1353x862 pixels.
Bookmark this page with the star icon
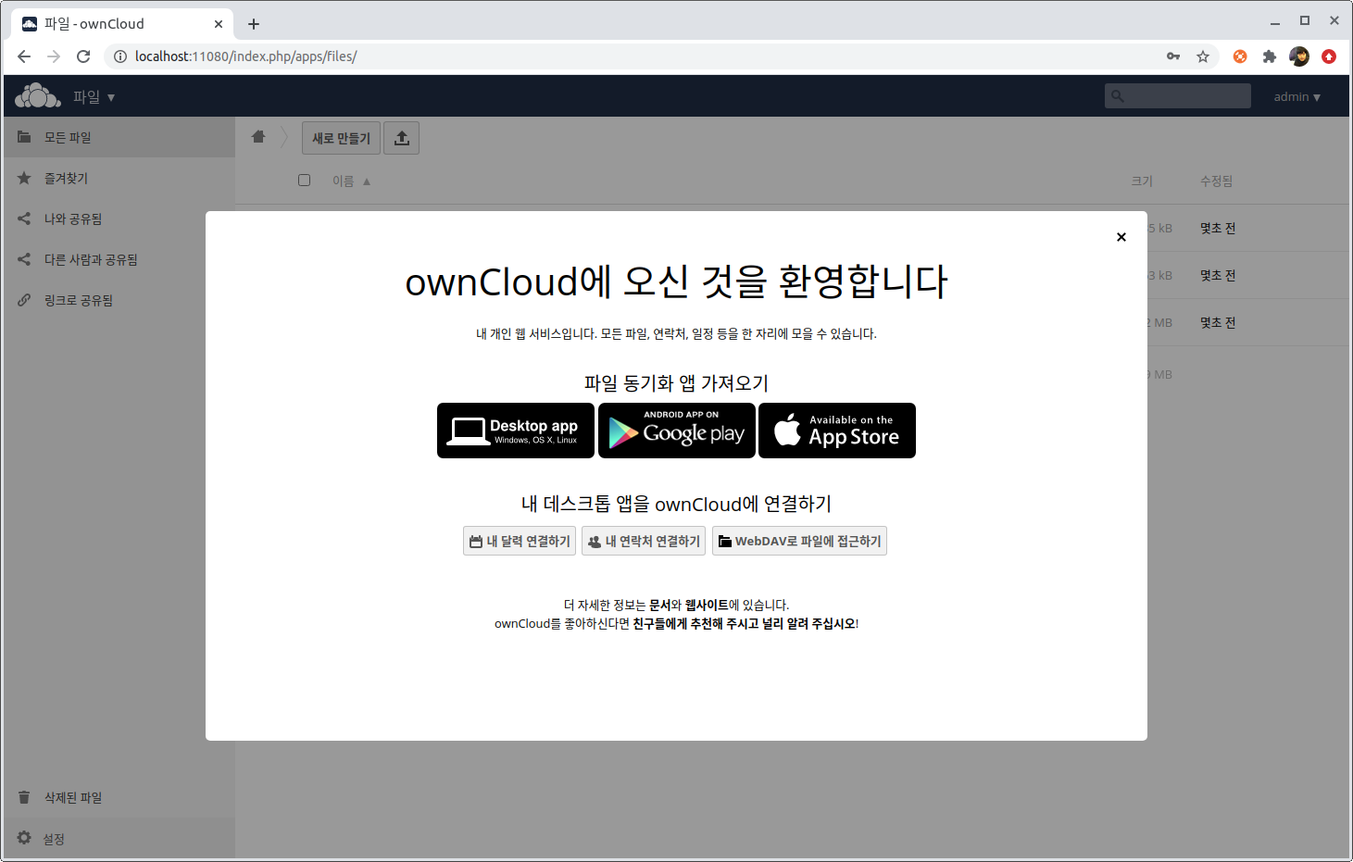click(1203, 56)
